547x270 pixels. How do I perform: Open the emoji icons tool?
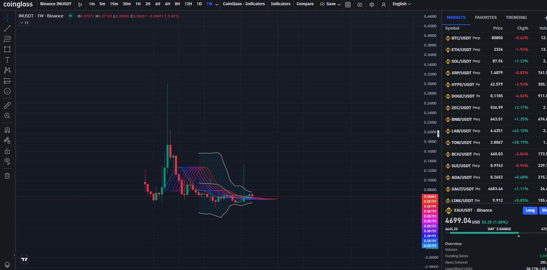[x=7, y=91]
